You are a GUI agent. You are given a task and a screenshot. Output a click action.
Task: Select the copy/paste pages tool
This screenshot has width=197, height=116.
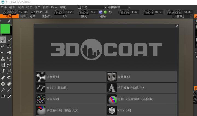click(x=3, y=65)
